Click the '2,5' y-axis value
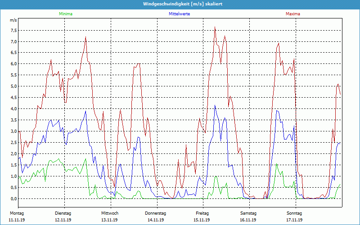 [x=13, y=143]
